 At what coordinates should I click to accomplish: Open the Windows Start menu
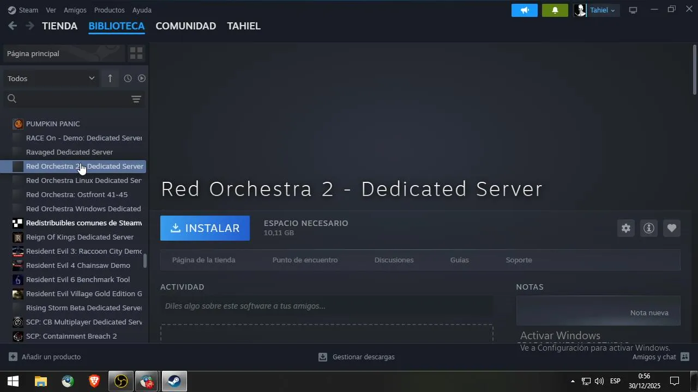13,381
